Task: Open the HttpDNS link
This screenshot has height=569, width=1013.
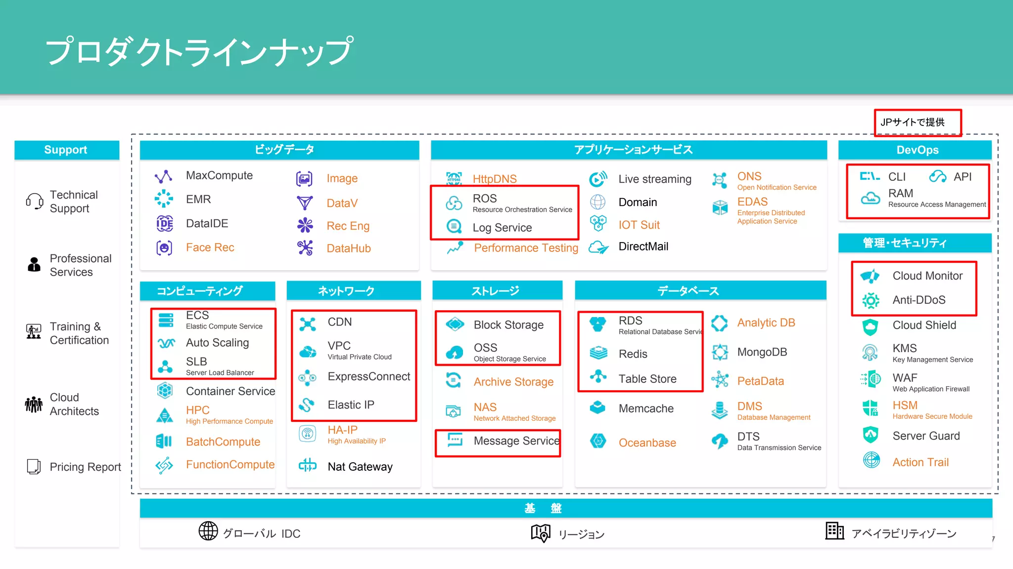Action: click(495, 179)
